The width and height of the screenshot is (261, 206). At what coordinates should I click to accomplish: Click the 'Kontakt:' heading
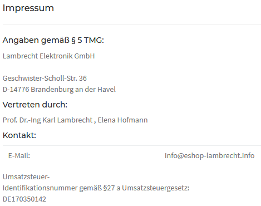pyautogui.click(x=19, y=135)
